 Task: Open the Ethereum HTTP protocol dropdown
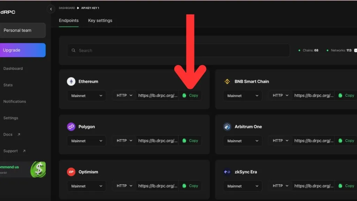point(124,96)
